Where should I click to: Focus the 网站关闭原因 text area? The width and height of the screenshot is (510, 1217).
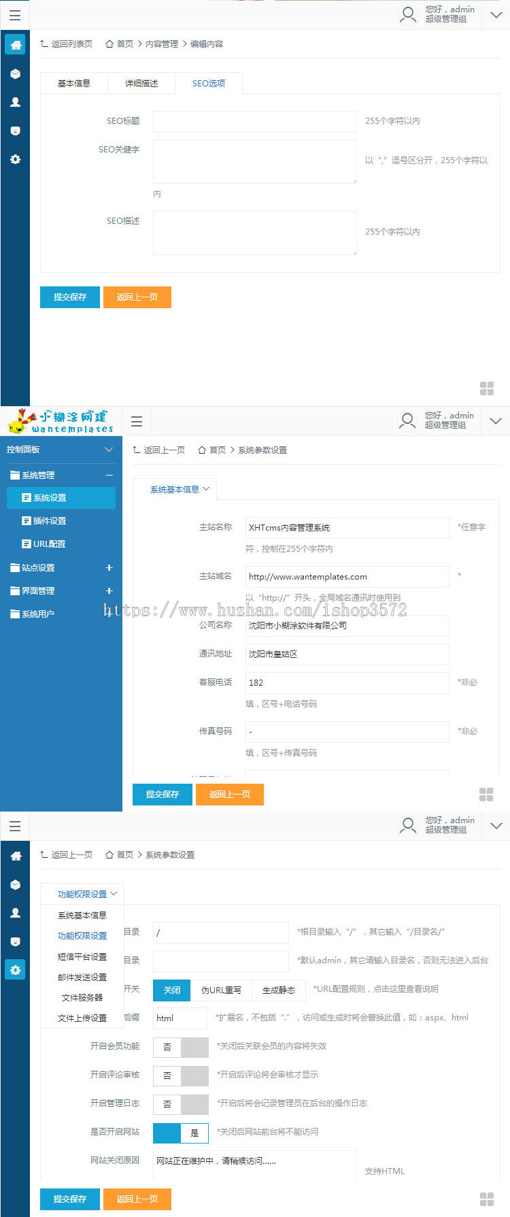coord(255,1166)
